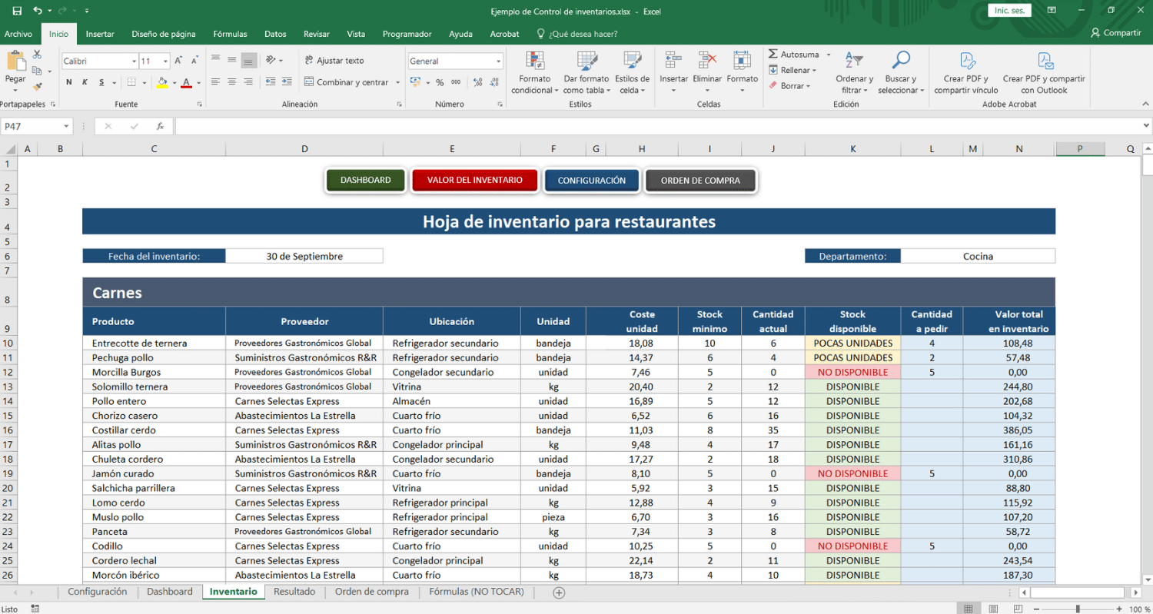Click the Pegar clipboard icon
The width and height of the screenshot is (1153, 614).
15,61
